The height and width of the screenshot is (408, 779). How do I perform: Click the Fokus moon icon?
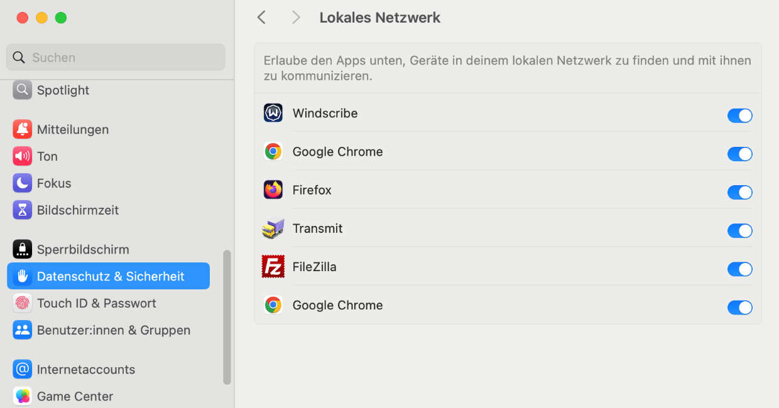coord(22,184)
